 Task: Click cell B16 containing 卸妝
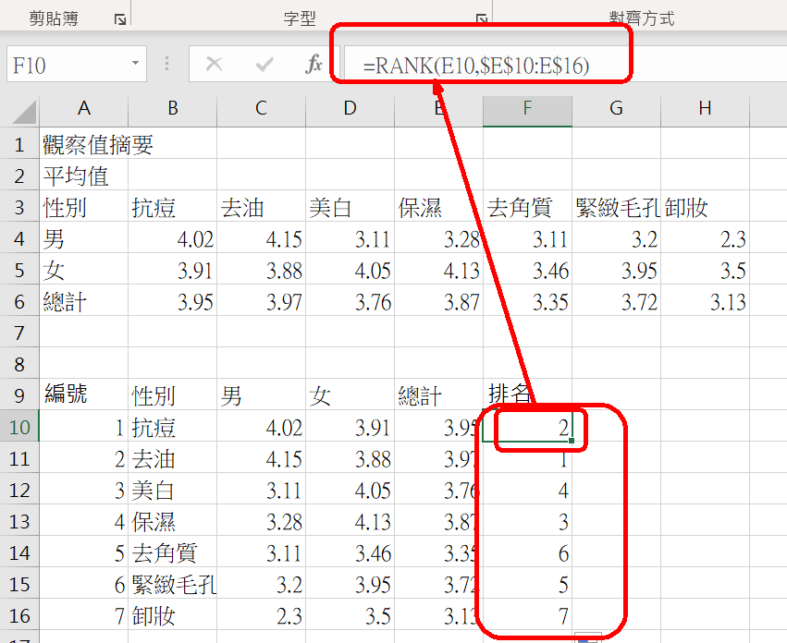click(154, 616)
